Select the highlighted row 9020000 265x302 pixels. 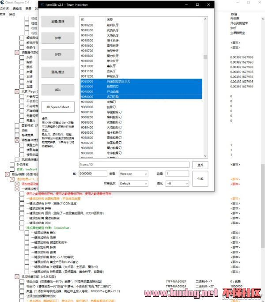click(141, 82)
